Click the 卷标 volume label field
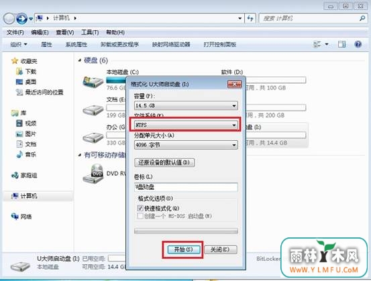This screenshot has height=281, width=371. click(186, 187)
